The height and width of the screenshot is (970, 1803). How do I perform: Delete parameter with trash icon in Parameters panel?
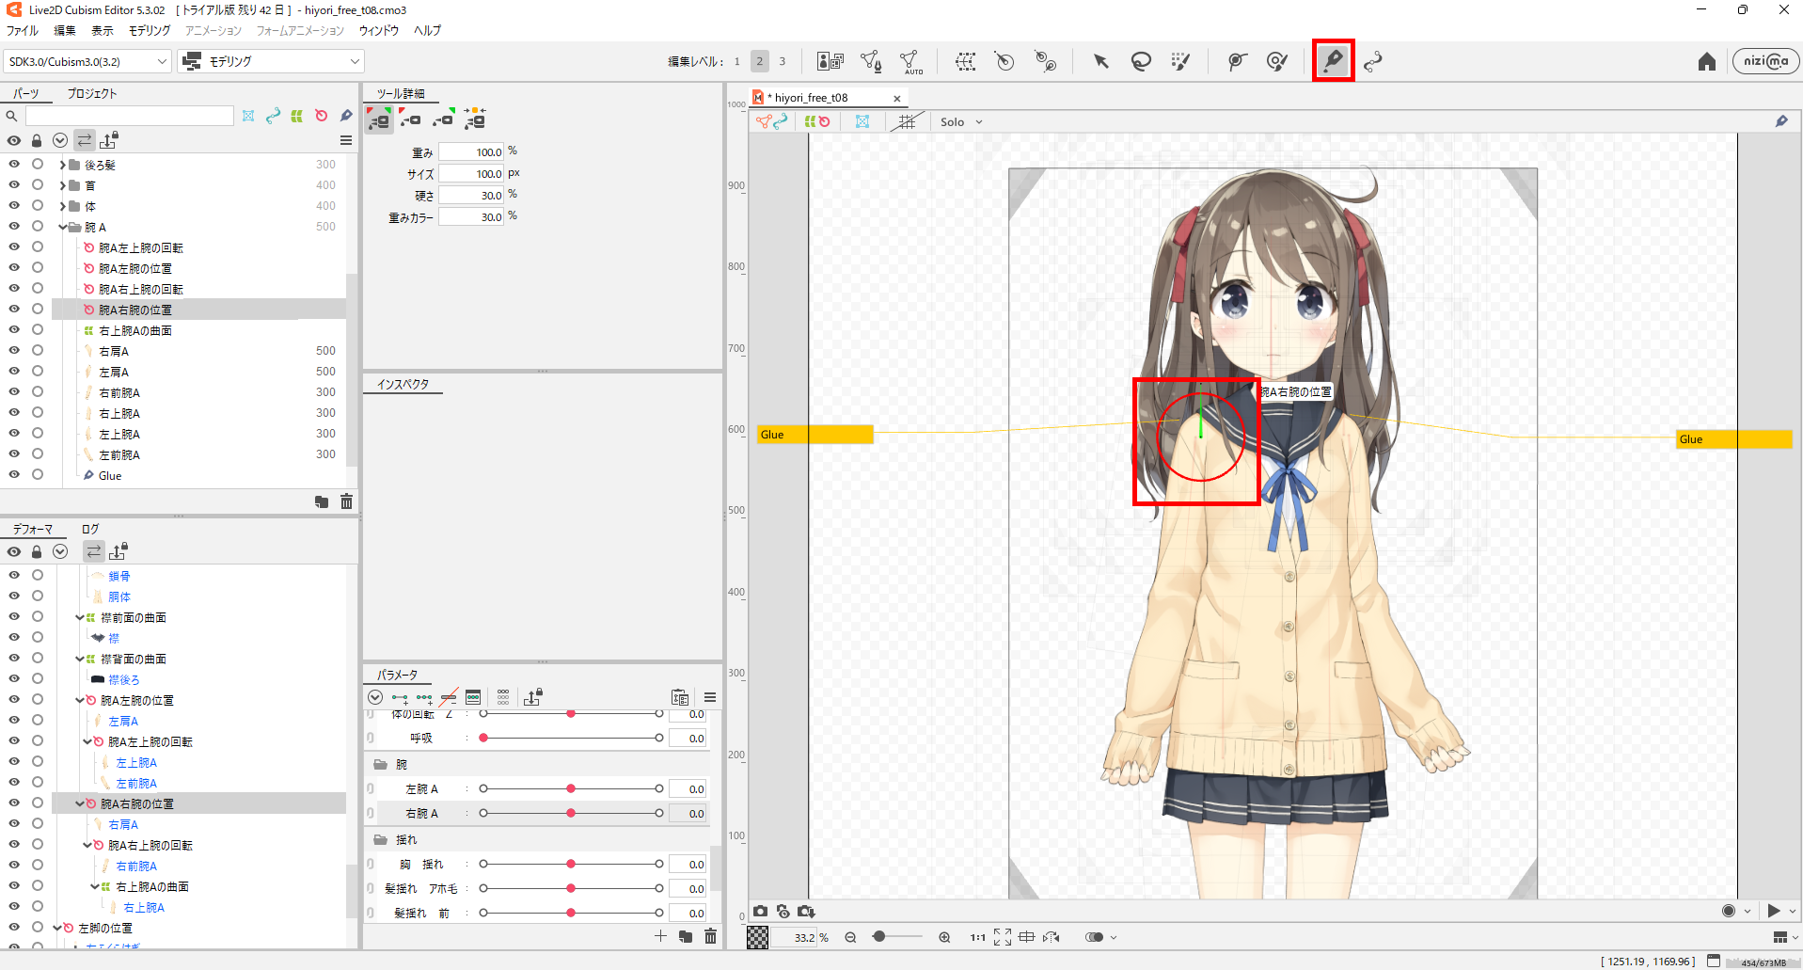click(710, 936)
